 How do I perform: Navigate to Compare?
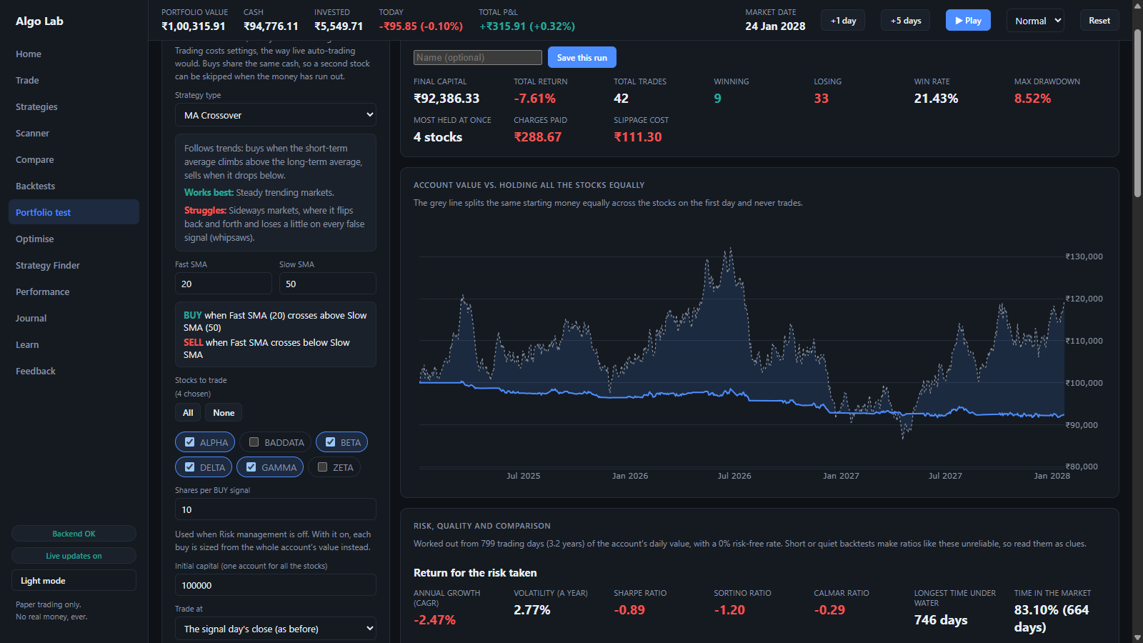pos(74,159)
